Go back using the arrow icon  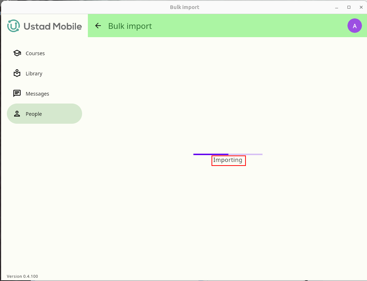tap(98, 26)
